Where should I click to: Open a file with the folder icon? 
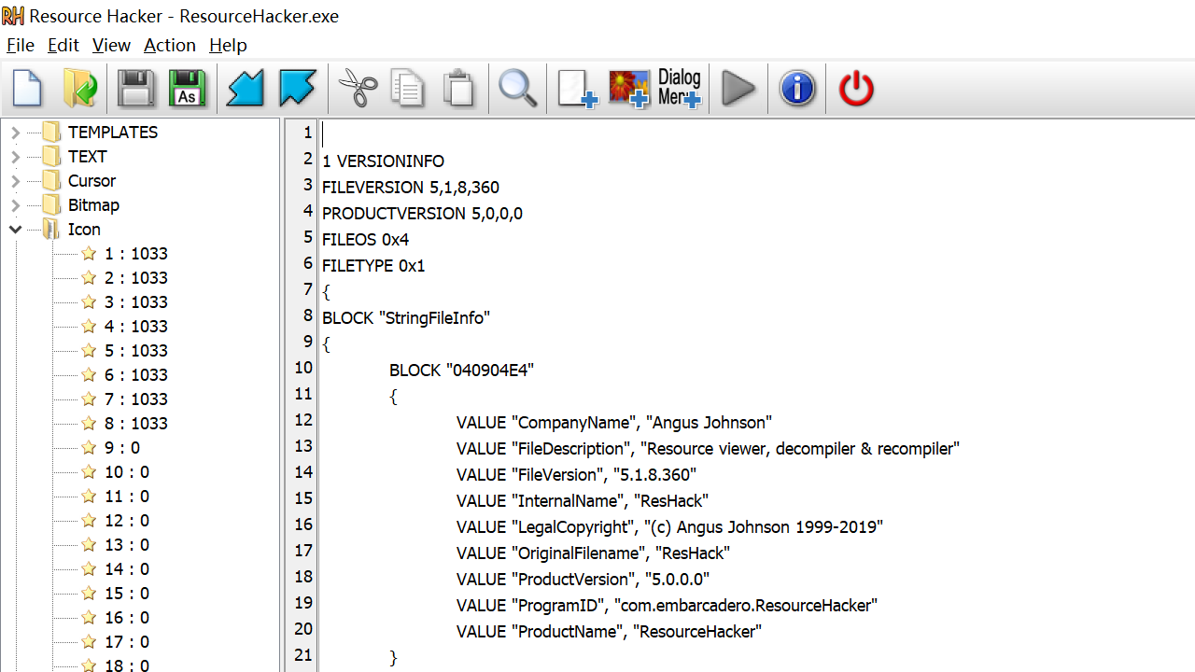[x=80, y=89]
